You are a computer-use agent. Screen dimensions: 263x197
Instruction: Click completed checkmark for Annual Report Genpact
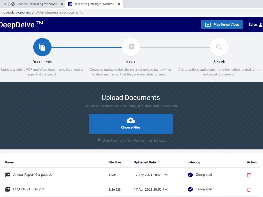(x=190, y=175)
